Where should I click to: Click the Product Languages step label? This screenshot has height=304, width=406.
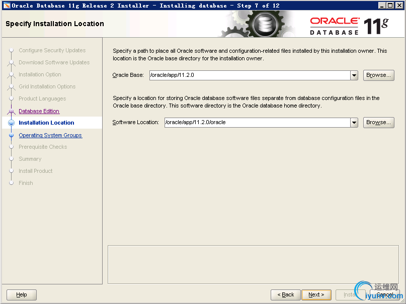pos(42,99)
